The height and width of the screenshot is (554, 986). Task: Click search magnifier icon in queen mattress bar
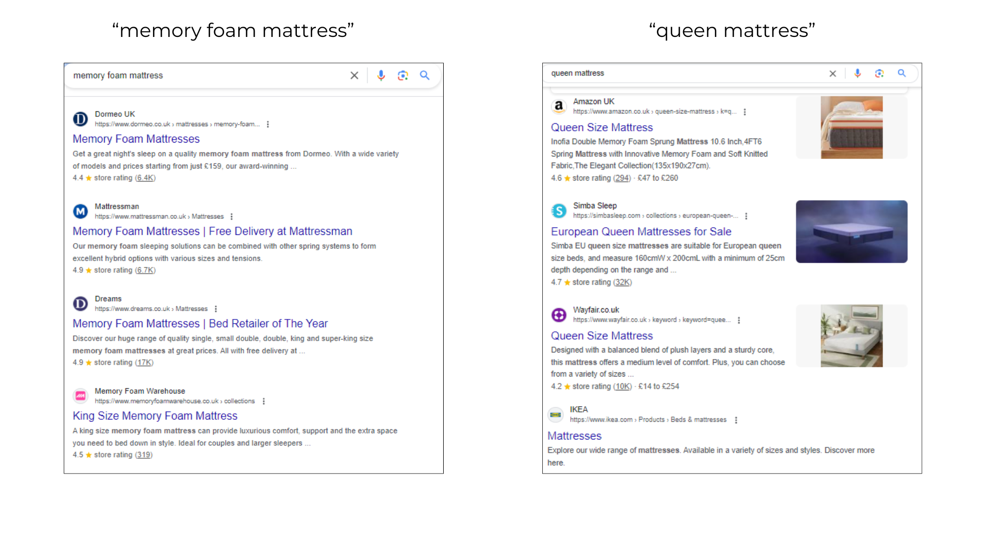902,73
